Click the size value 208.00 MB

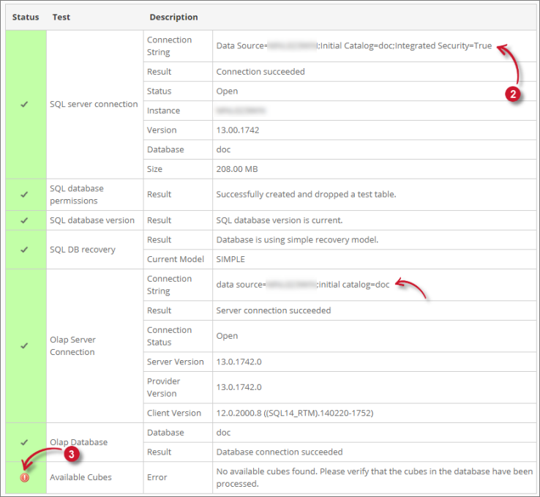pyautogui.click(x=237, y=169)
